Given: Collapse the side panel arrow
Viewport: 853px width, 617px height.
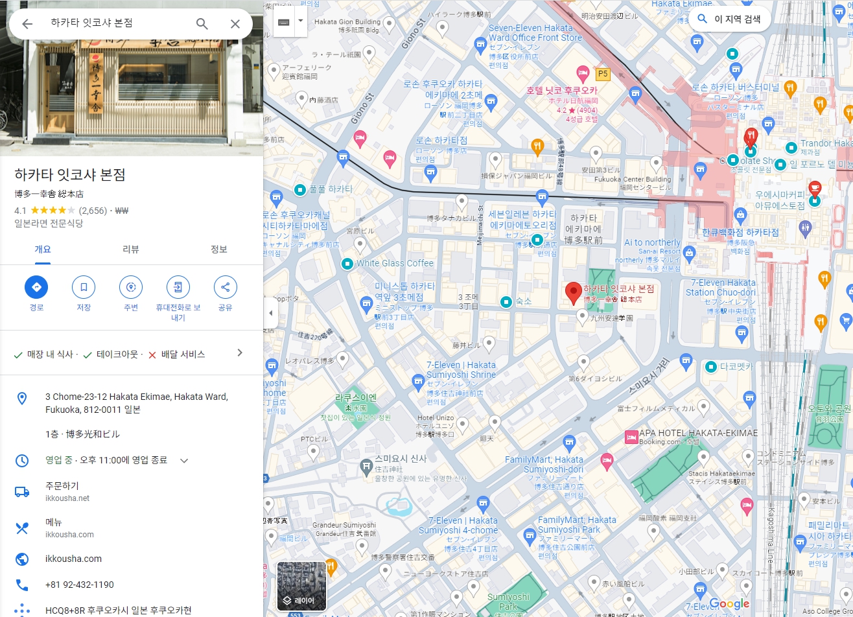Looking at the screenshot, I should (270, 314).
